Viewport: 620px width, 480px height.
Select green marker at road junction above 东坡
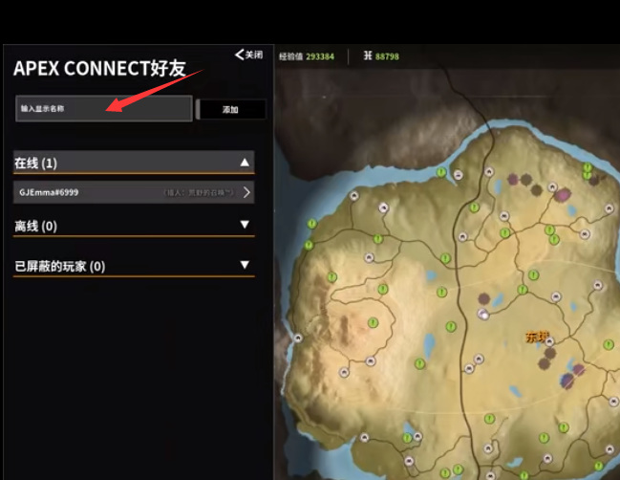point(523,290)
